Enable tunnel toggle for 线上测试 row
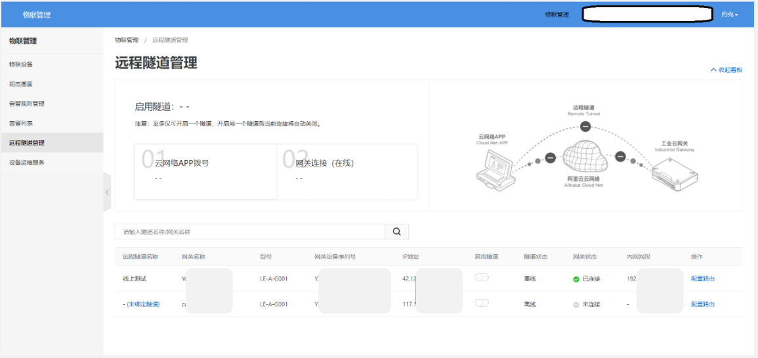 tap(482, 278)
